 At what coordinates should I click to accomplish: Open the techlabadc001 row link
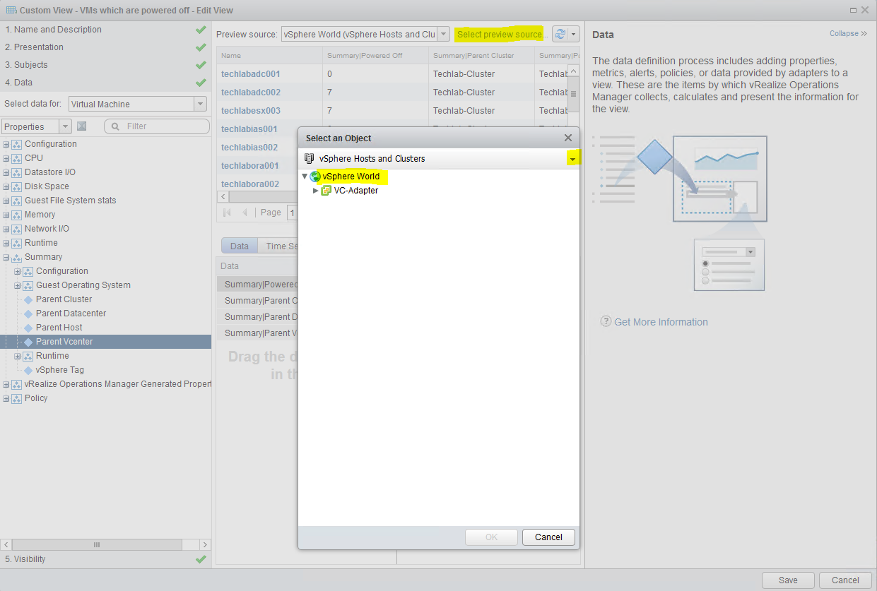click(251, 74)
